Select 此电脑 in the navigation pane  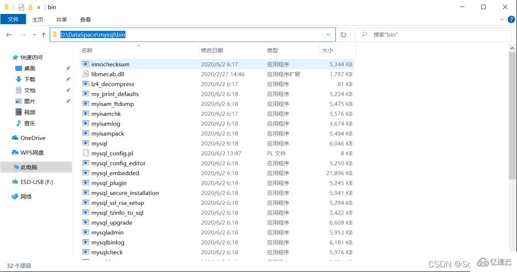pos(29,167)
